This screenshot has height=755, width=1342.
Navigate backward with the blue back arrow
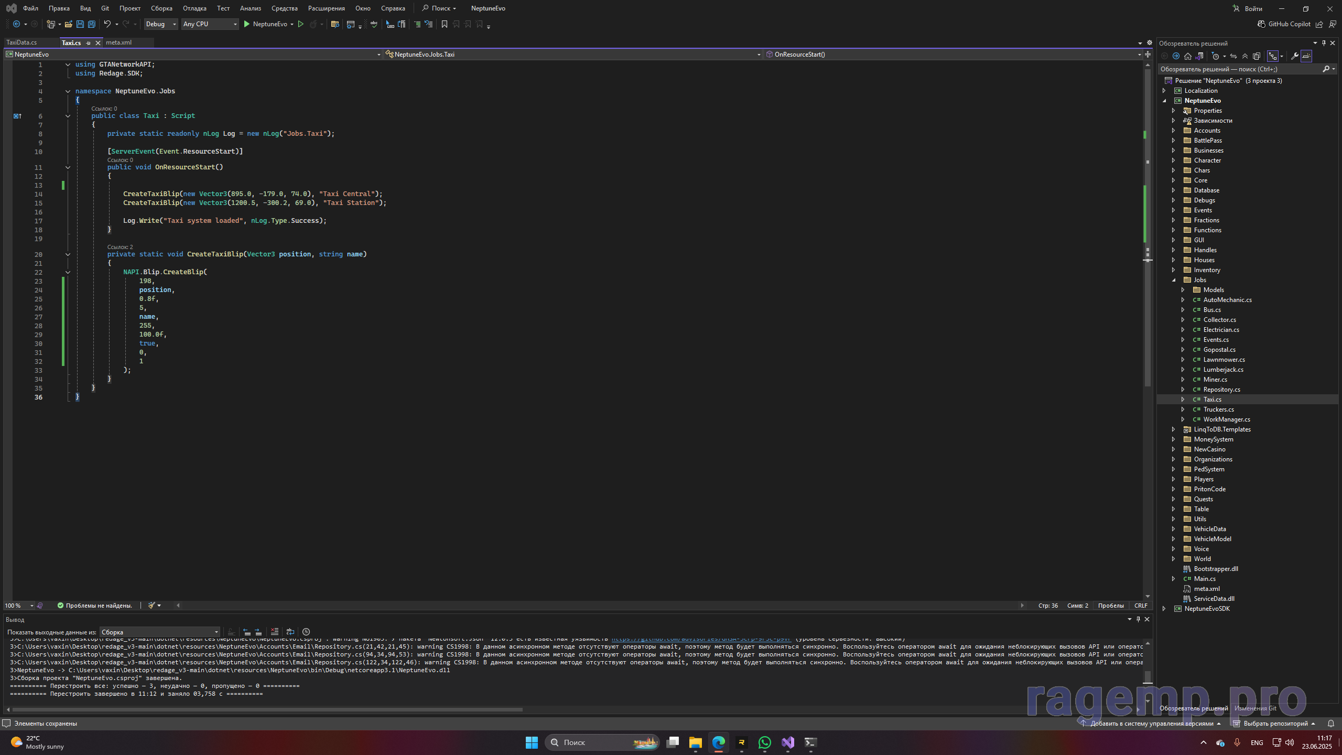pyautogui.click(x=16, y=24)
